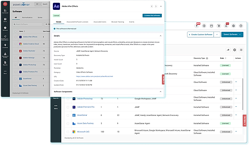The height and width of the screenshot is (145, 249).
Task: Switch to Events tab
Action: click(132, 22)
